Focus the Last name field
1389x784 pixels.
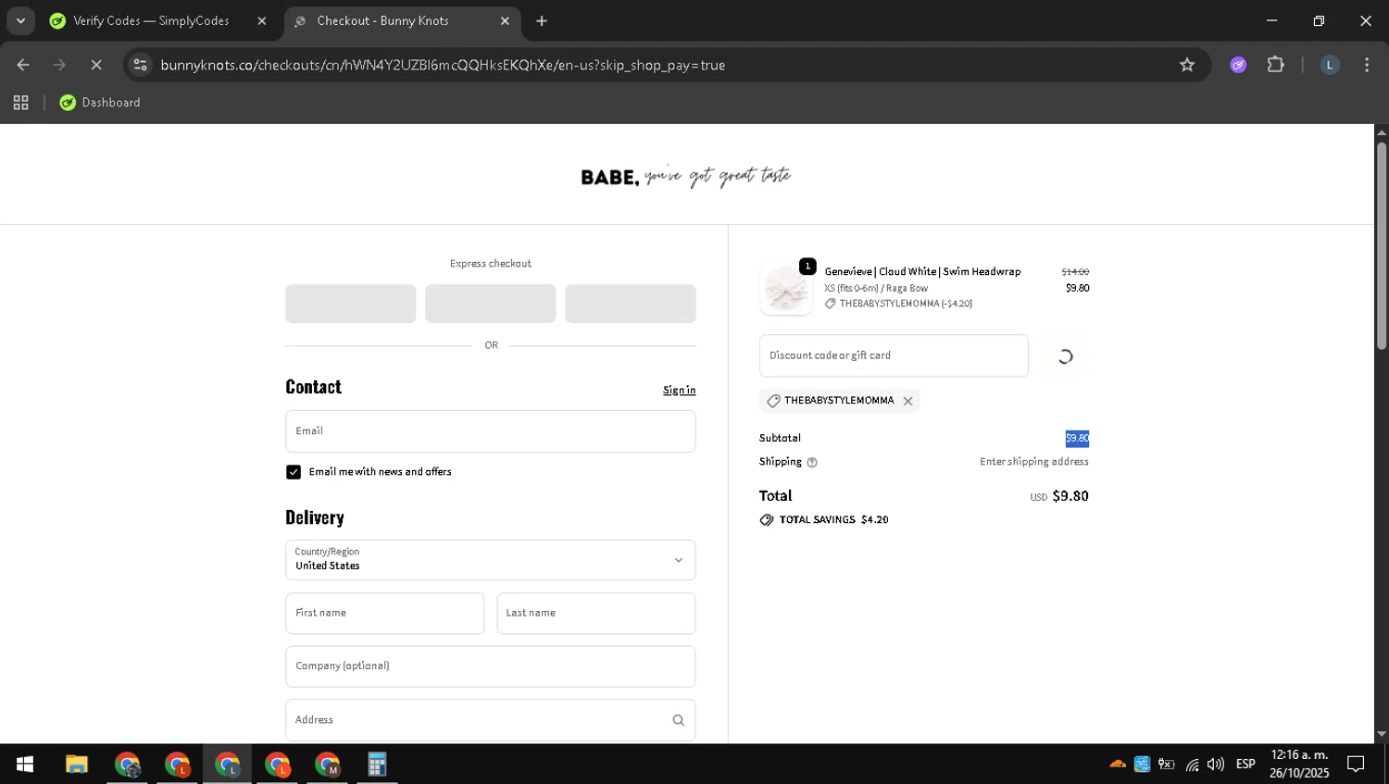[595, 614]
